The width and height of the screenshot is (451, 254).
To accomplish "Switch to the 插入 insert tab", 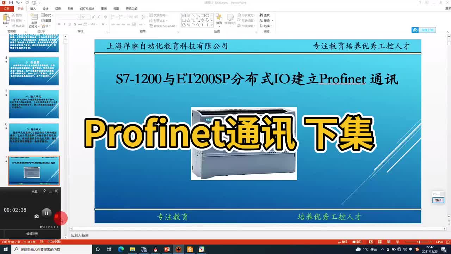I will point(33,8).
